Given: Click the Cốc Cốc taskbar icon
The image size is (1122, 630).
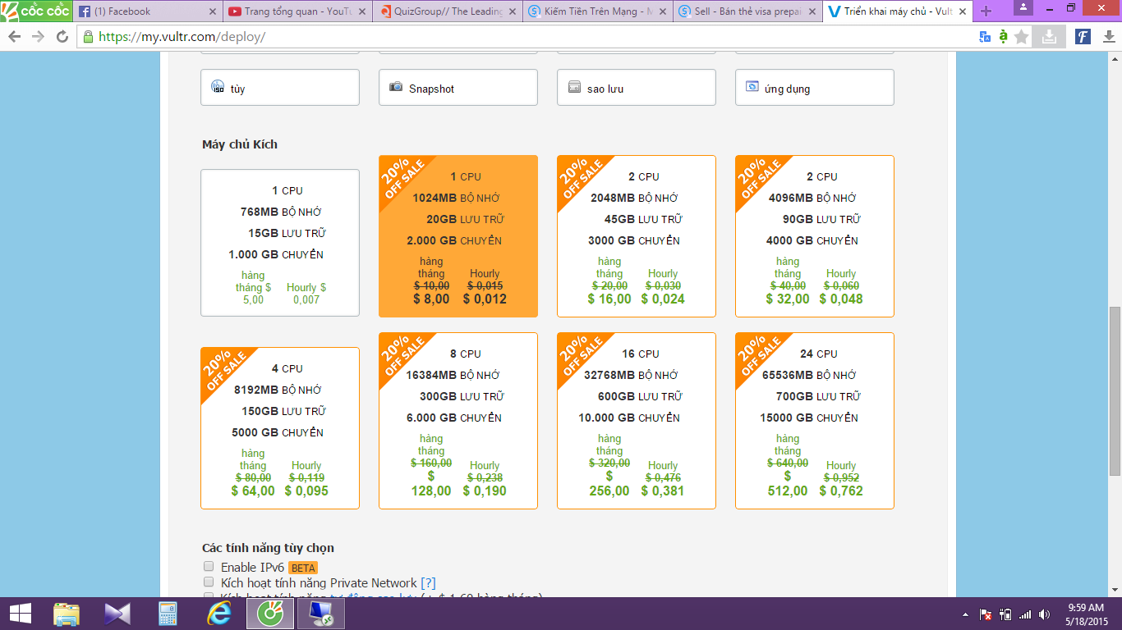Looking at the screenshot, I should (270, 614).
